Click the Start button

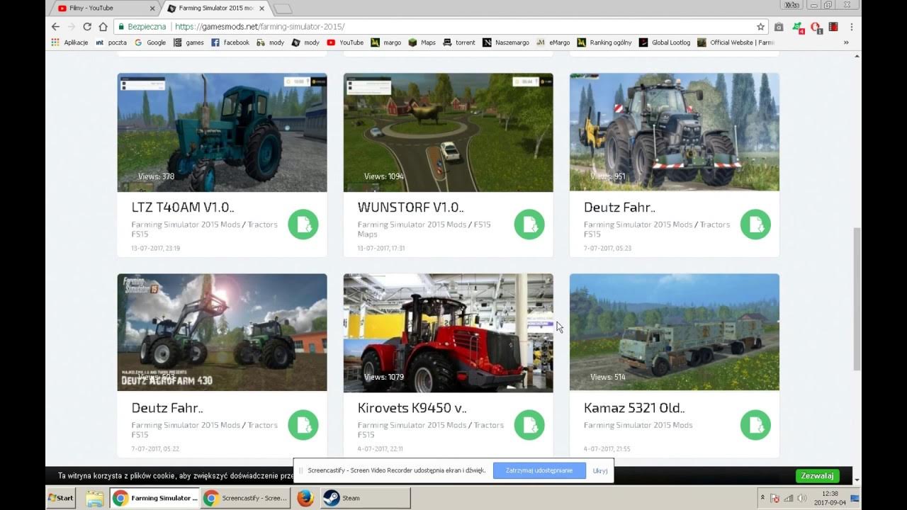[61, 498]
